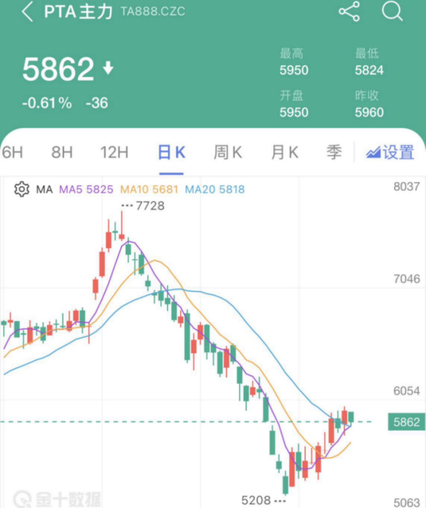The image size is (426, 508).
Task: Open MA indicator gear settings
Action: pos(22,189)
